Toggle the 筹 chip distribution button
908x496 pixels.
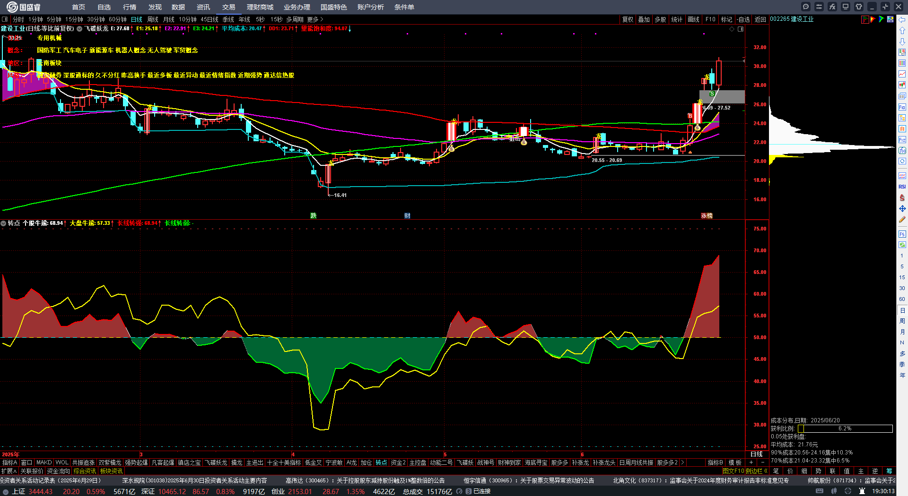coord(889,471)
